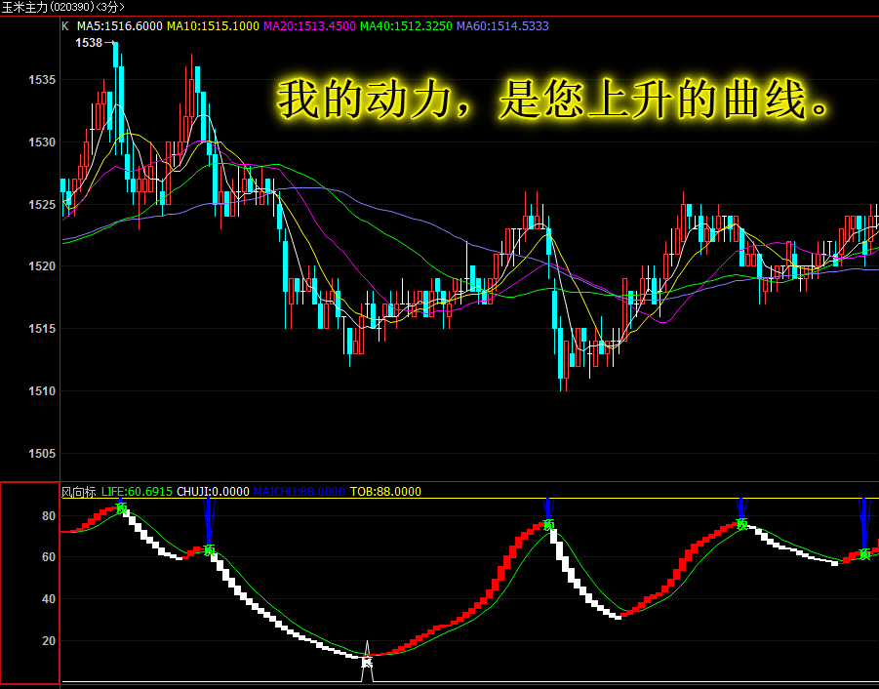
Task: Click the blue MAICHU:88.0000 value
Action: (x=299, y=492)
